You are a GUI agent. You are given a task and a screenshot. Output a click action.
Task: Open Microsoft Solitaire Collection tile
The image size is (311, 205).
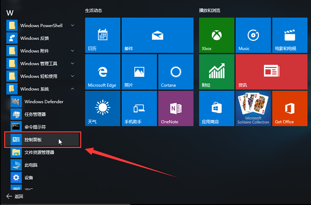coord(253,108)
